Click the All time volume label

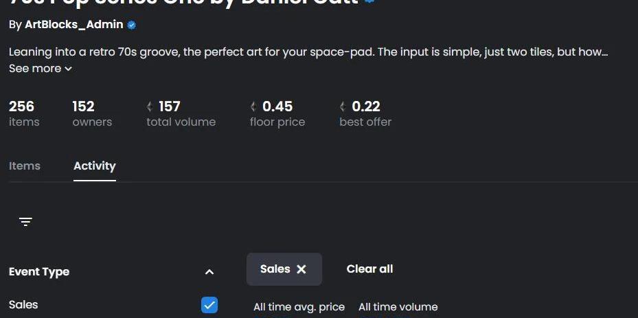click(x=398, y=307)
